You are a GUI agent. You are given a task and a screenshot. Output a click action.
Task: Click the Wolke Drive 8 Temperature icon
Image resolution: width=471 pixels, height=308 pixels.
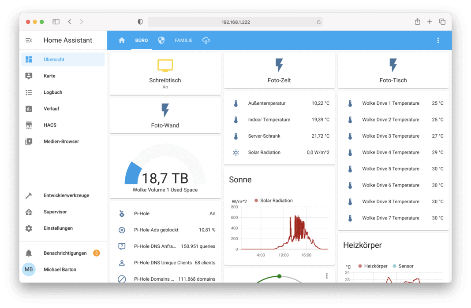tap(350, 202)
